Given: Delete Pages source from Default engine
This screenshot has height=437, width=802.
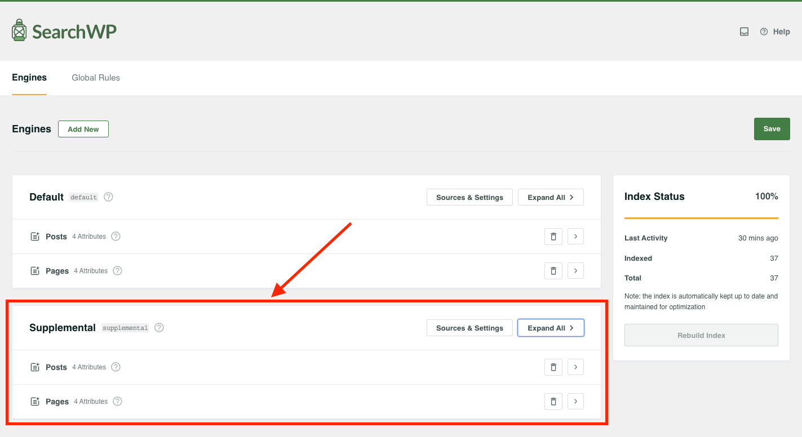Looking at the screenshot, I should coord(553,271).
